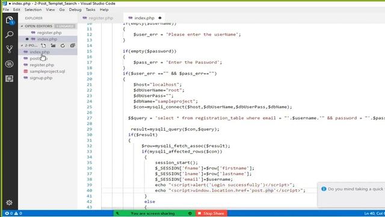Click the survey notification message
The image size is (385, 217).
[x=356, y=189]
